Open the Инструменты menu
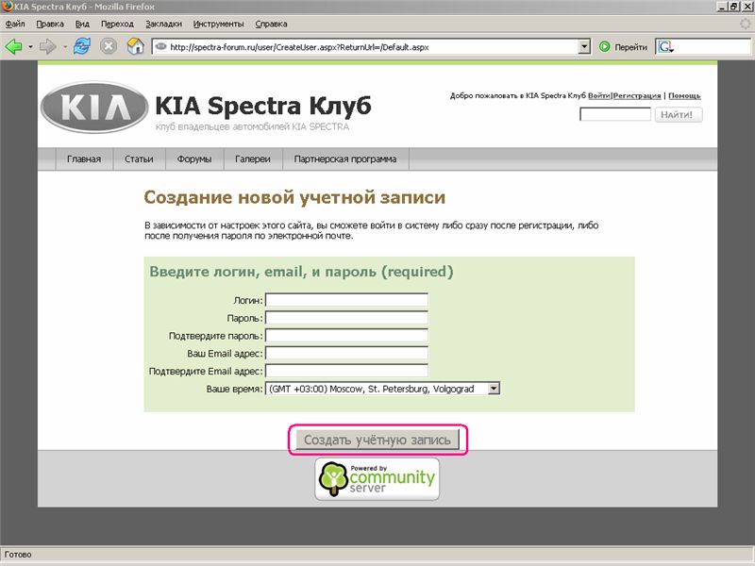Screen dimensions: 755x566 218,23
